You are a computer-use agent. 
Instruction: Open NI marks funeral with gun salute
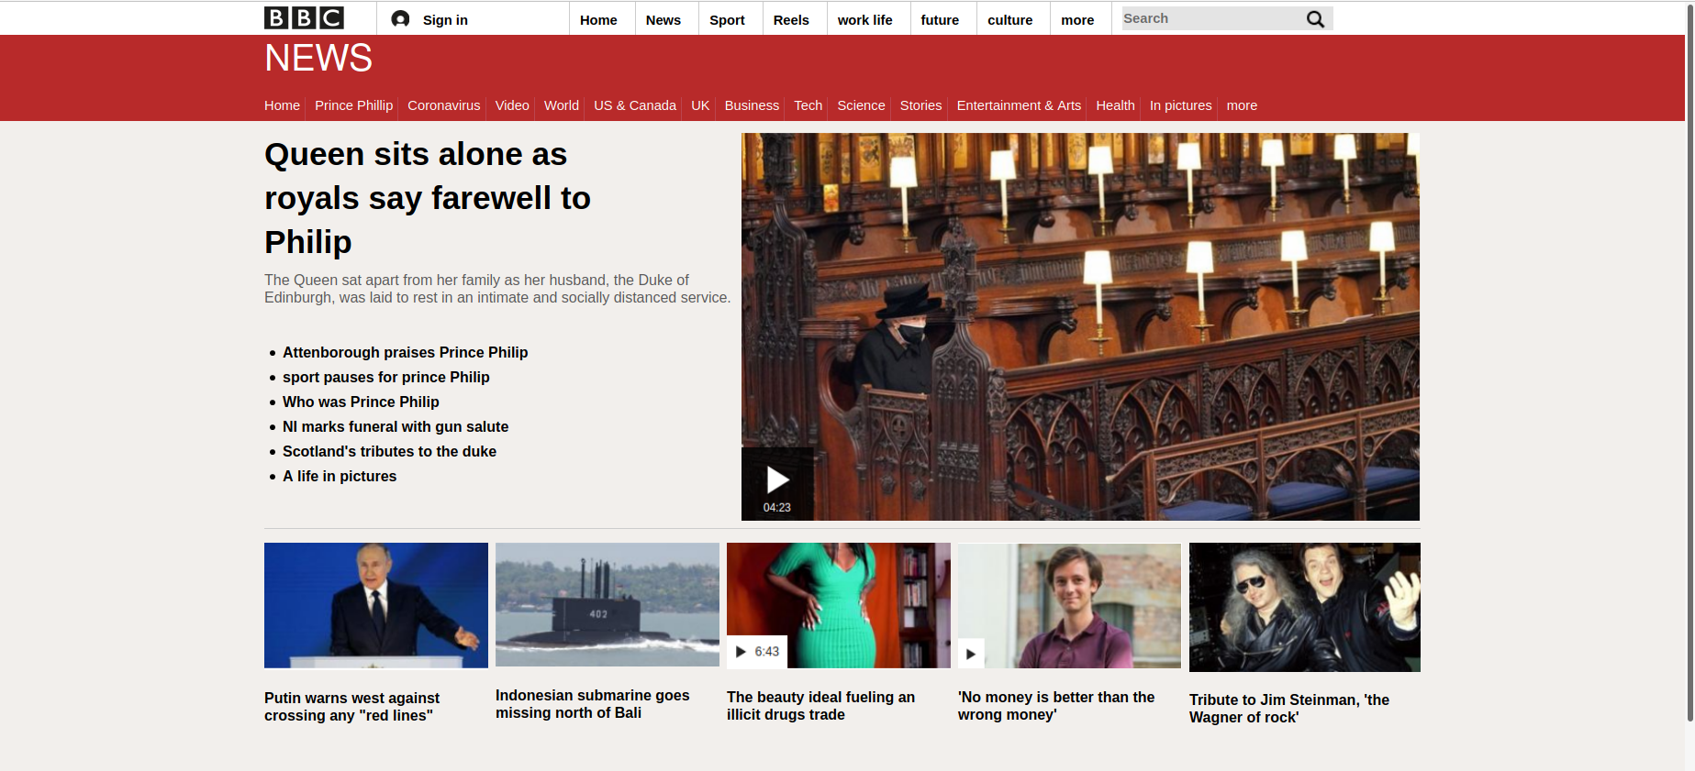point(395,426)
